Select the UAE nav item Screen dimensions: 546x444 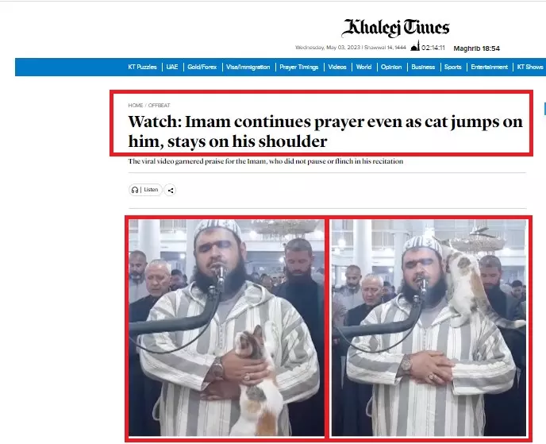click(172, 67)
